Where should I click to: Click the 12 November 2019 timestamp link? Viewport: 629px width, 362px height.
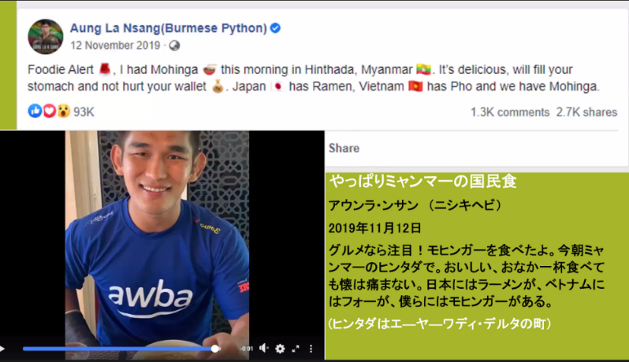115,46
